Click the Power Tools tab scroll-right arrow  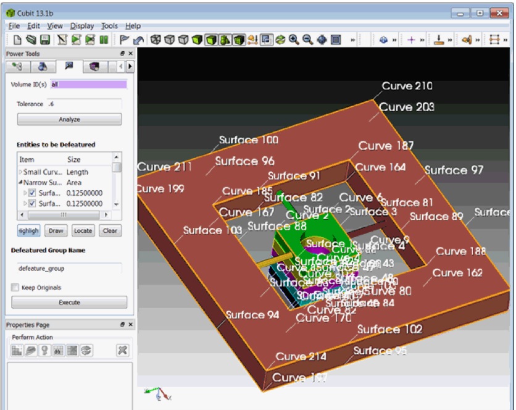(x=130, y=67)
